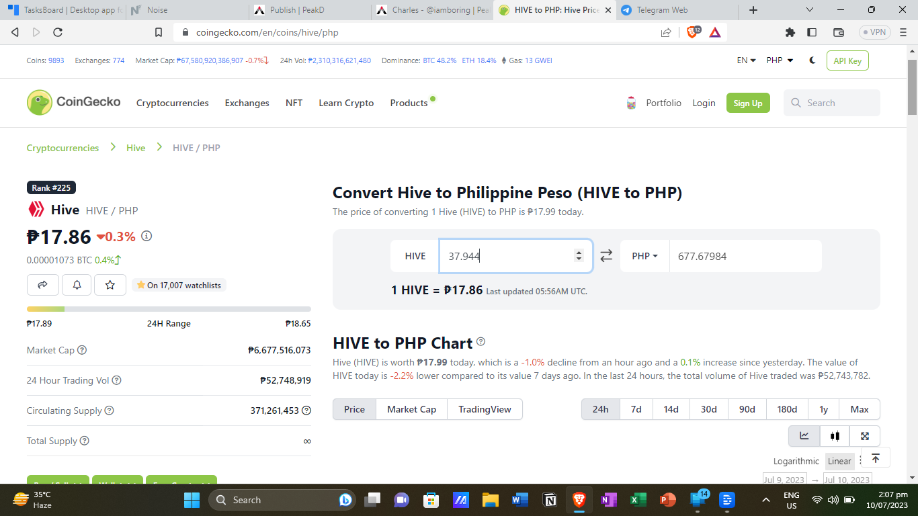Toggle dark mode with the moon icon

(x=812, y=60)
